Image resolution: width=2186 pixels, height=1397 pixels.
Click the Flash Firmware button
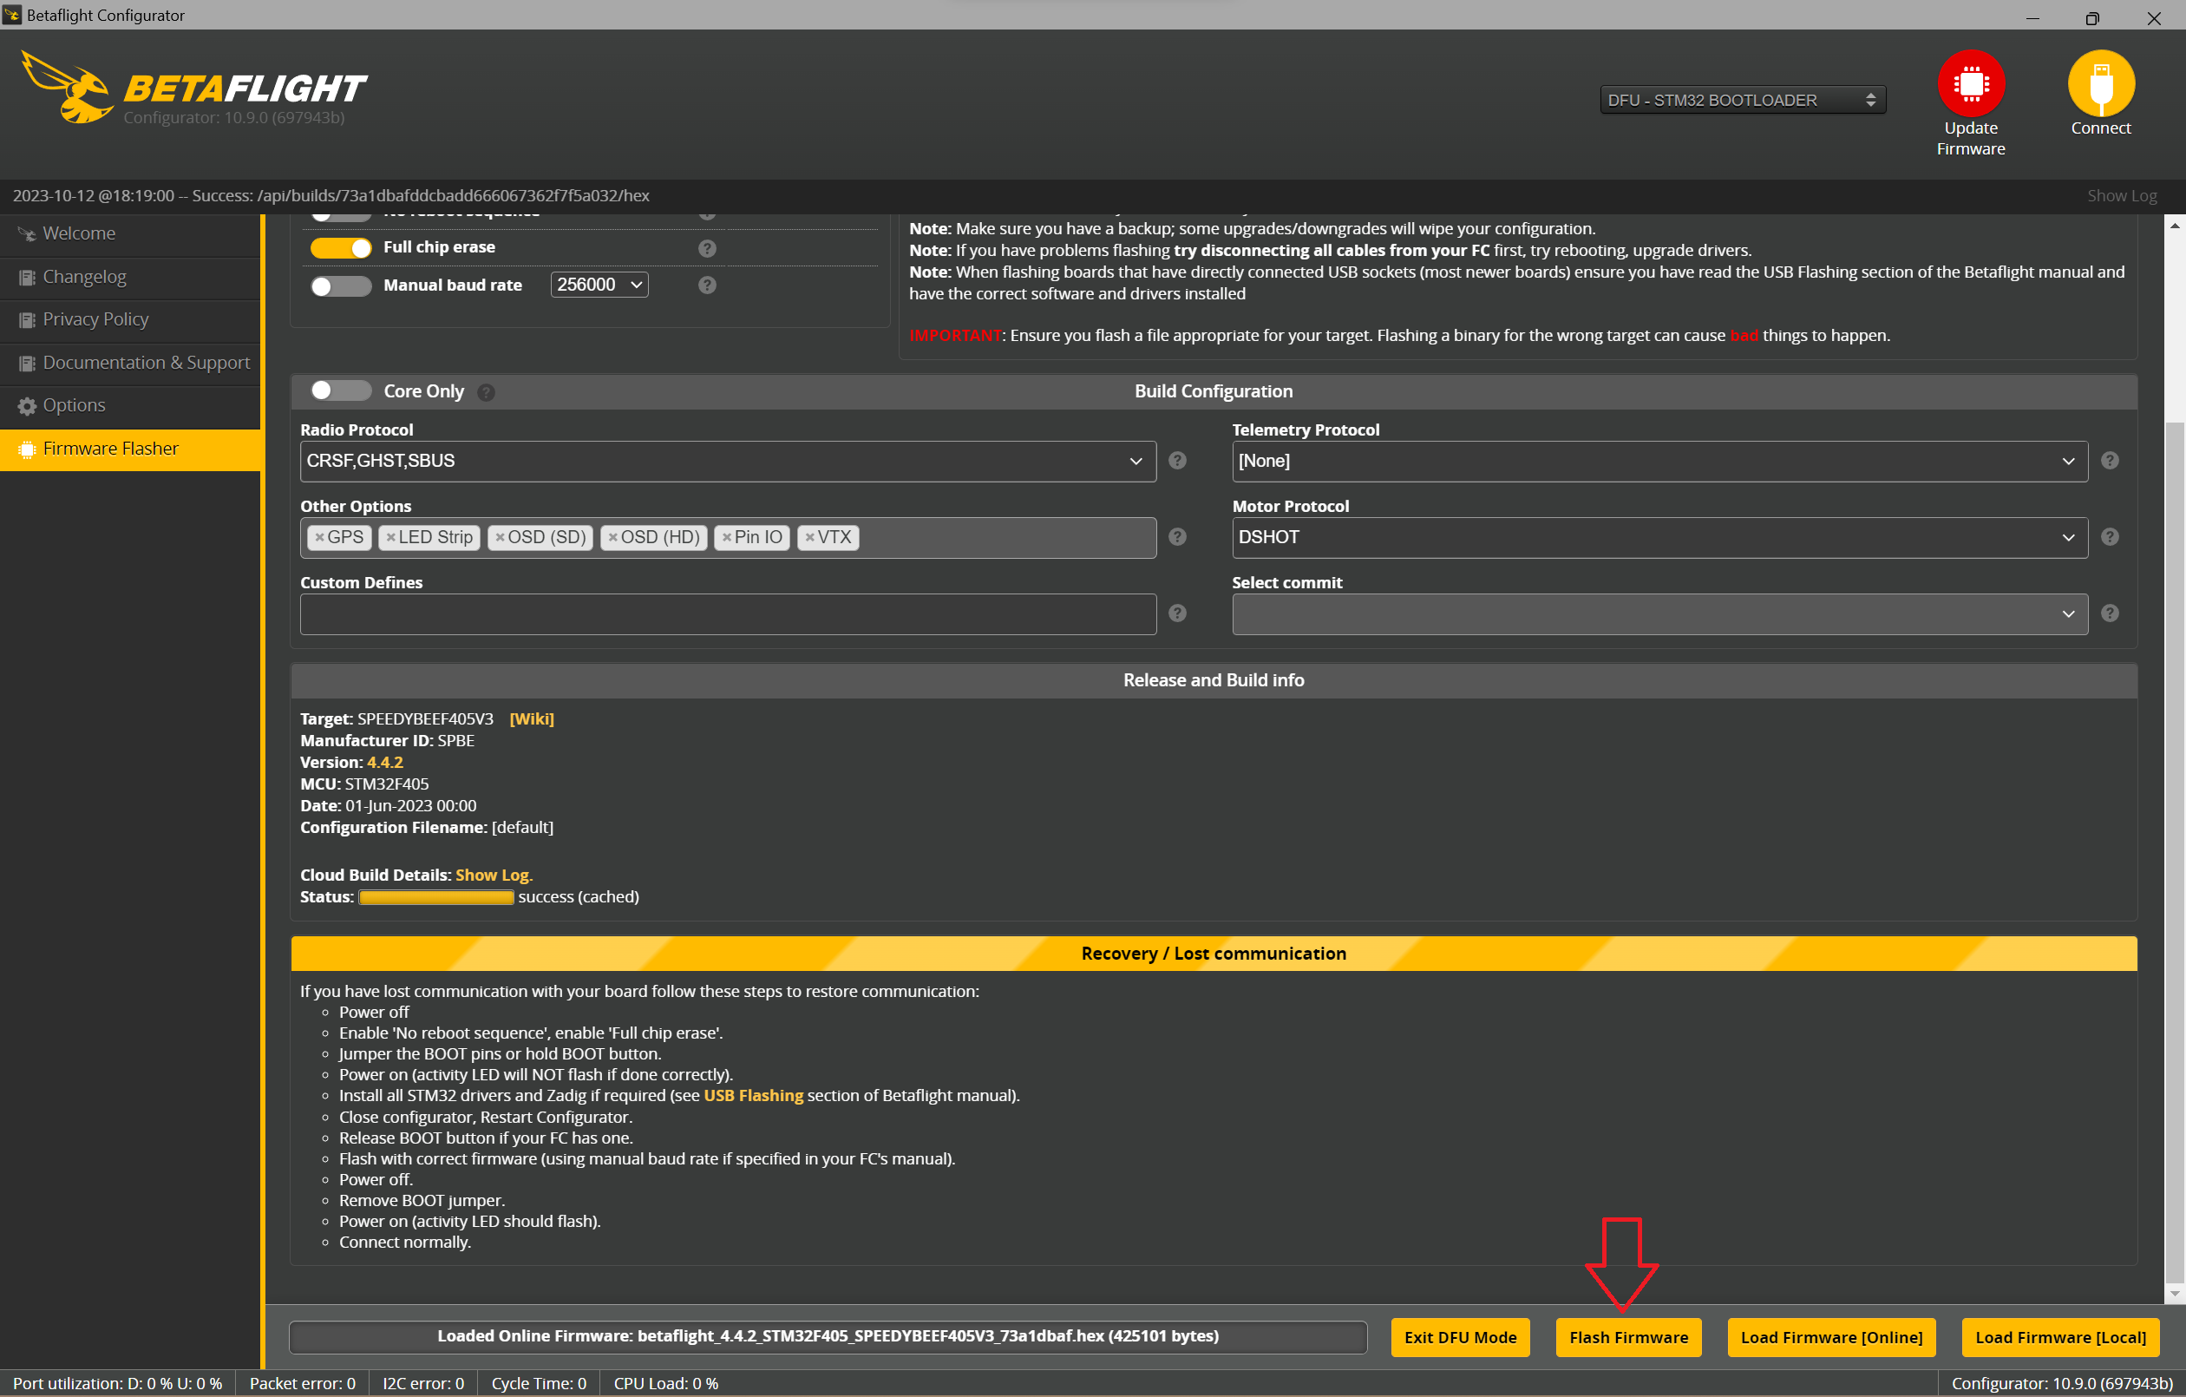[x=1627, y=1337]
